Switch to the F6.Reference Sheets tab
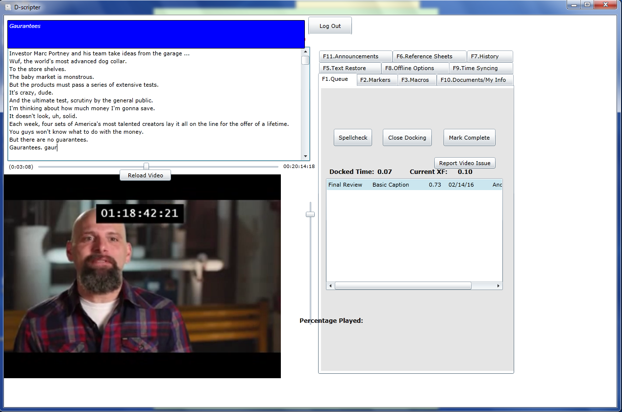The height and width of the screenshot is (412, 622). [x=429, y=56]
